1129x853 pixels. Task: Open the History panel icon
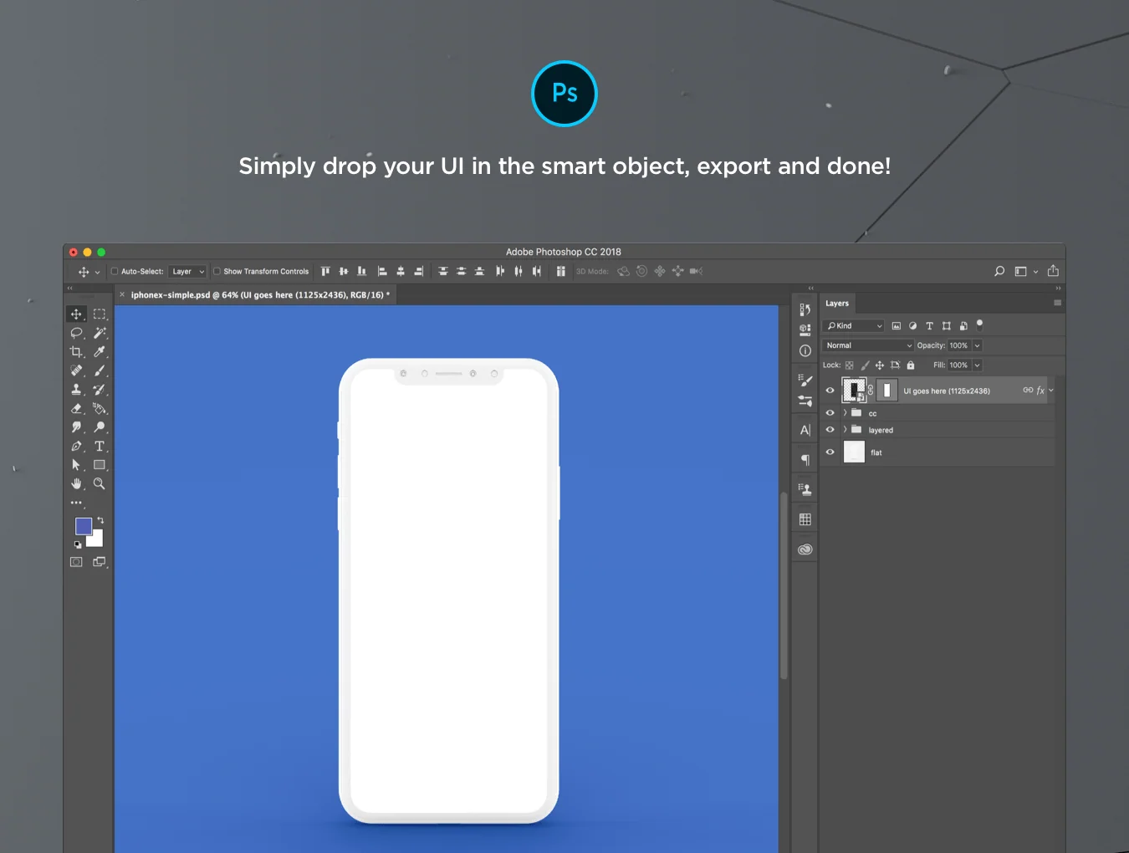pos(805,309)
